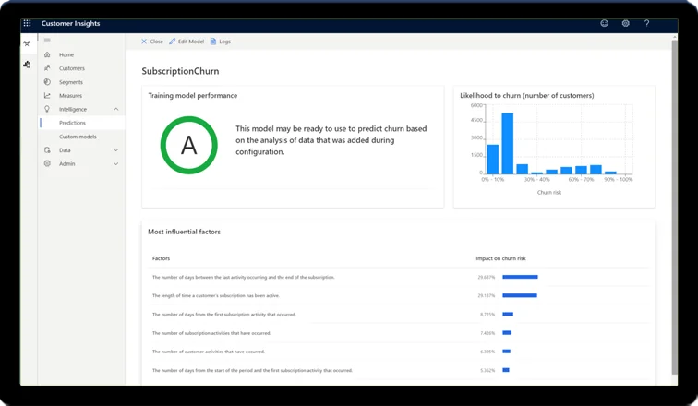This screenshot has width=698, height=406.
Task: Click the SubscriptionChurn heading
Action: coord(180,71)
